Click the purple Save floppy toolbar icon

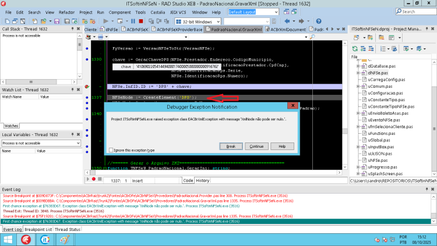click(x=57, y=21)
